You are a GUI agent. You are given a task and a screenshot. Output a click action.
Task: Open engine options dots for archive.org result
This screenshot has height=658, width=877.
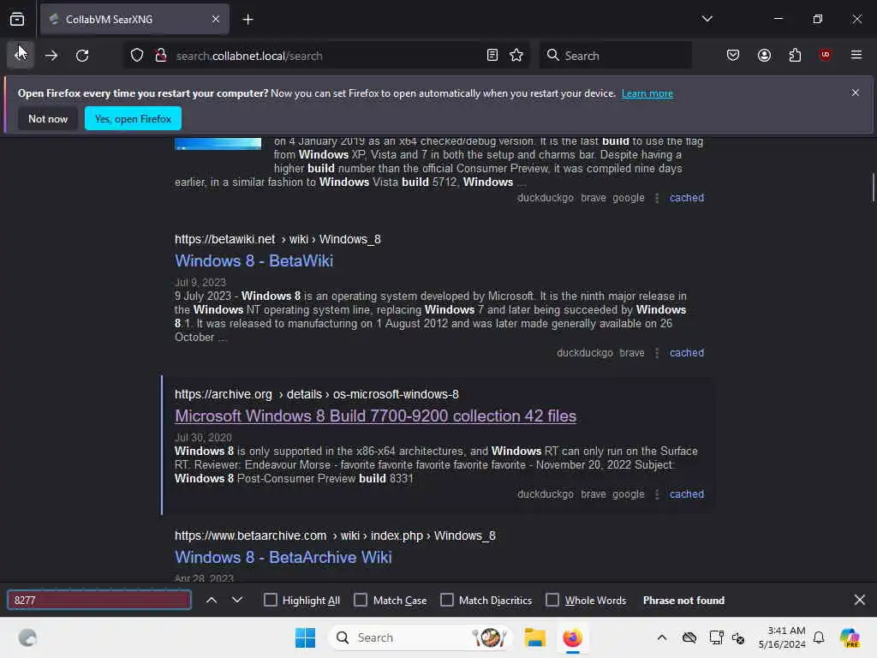click(x=657, y=494)
